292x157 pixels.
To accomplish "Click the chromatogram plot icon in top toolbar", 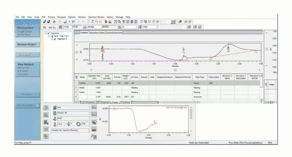I will (65, 22).
